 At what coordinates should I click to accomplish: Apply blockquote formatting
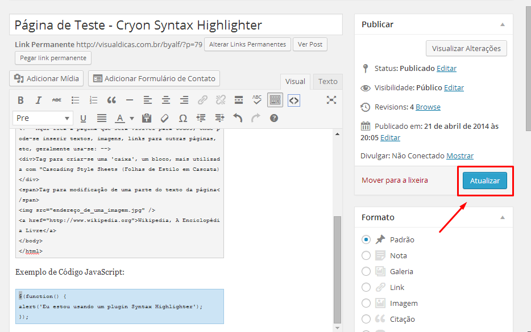[x=111, y=100]
